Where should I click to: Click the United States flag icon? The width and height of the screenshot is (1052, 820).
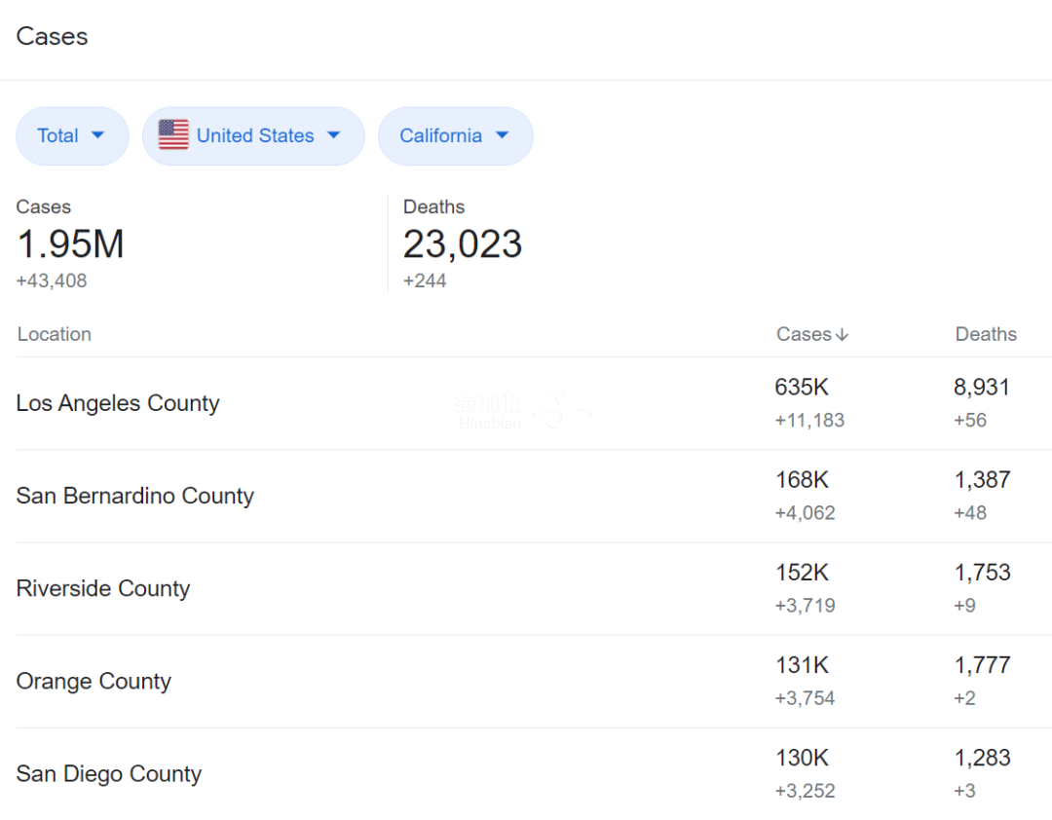[173, 135]
